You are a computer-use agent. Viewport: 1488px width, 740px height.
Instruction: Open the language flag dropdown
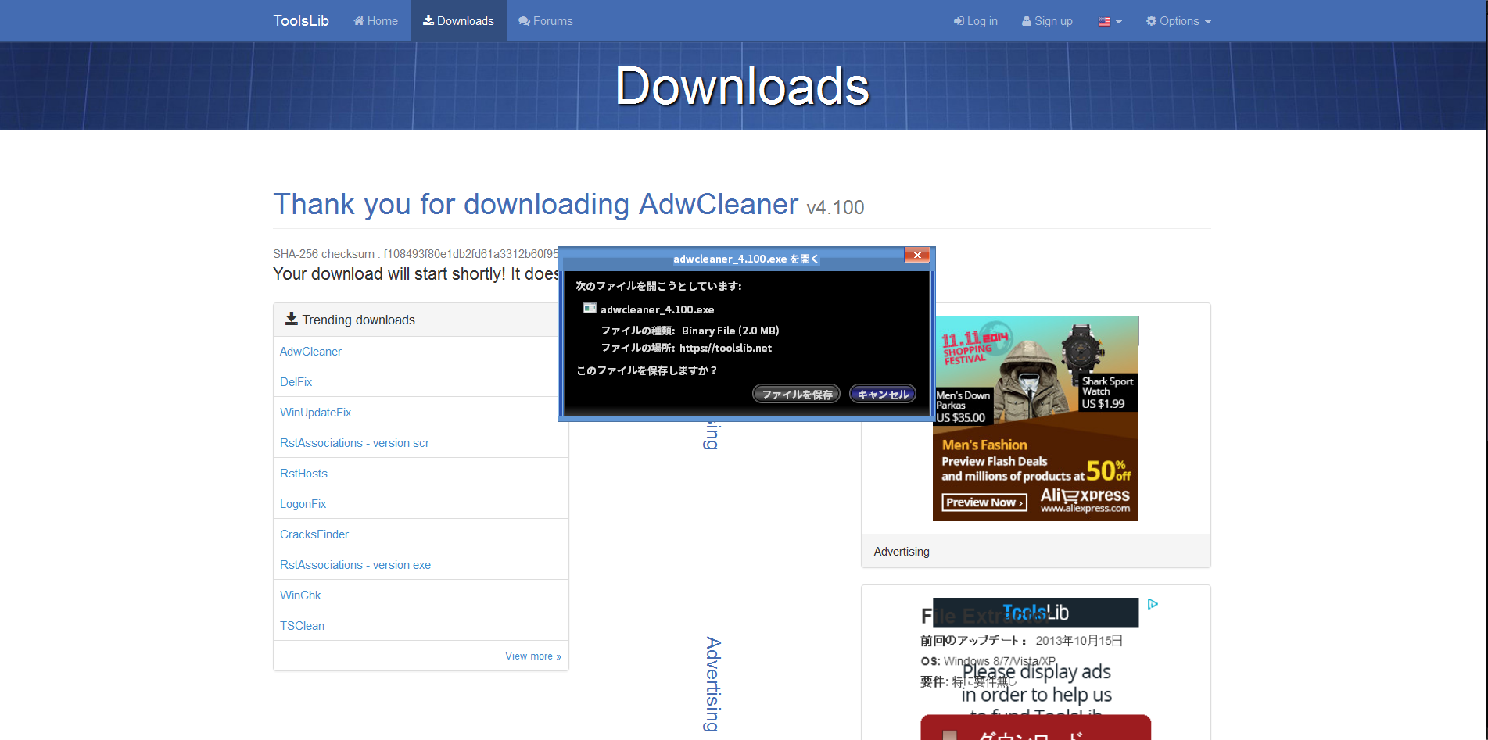tap(1110, 21)
